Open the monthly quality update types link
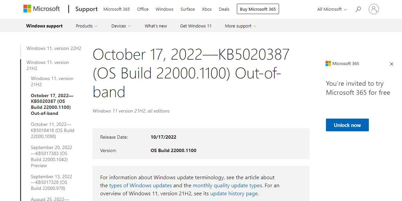Image resolution: width=402 pixels, height=201 pixels. (x=227, y=185)
